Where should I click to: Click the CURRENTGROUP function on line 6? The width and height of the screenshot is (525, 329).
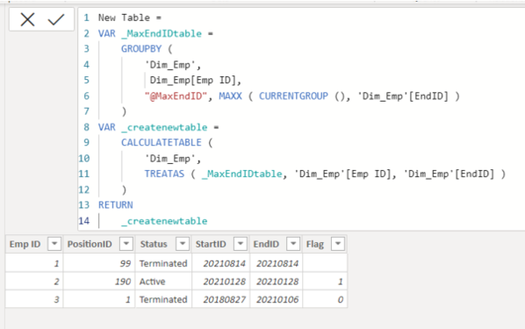(x=293, y=96)
